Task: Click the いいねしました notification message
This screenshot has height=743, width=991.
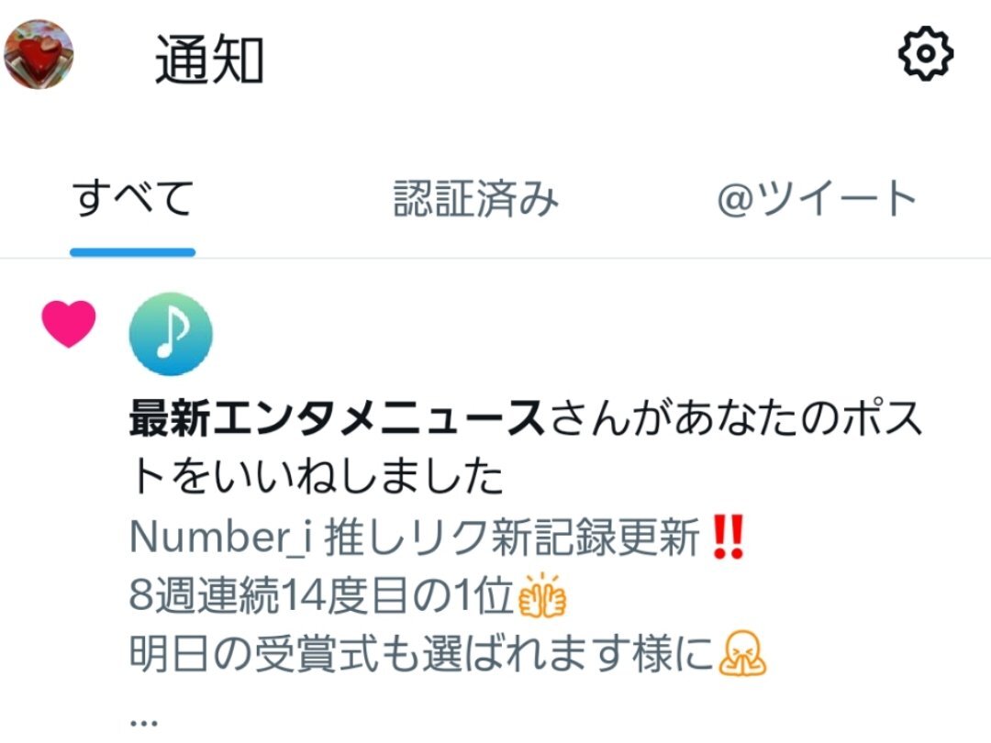Action: click(x=526, y=447)
